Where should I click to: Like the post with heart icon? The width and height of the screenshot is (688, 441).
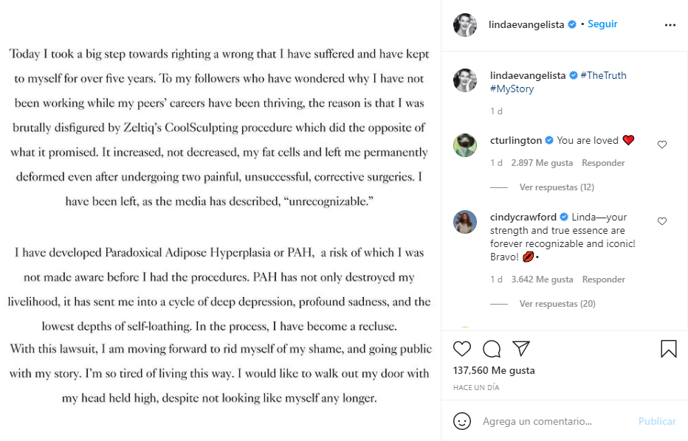pyautogui.click(x=462, y=349)
